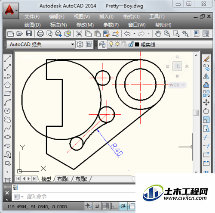Screen dimensions: 215x213
Task: Open the AutoCAD application menu button
Action: coord(11,11)
